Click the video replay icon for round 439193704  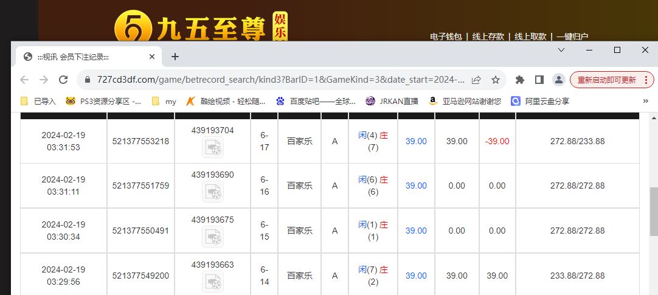(x=212, y=147)
